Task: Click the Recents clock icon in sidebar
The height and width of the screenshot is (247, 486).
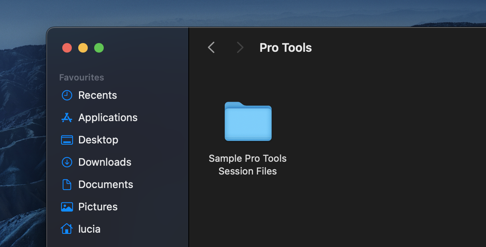Action: pos(67,95)
